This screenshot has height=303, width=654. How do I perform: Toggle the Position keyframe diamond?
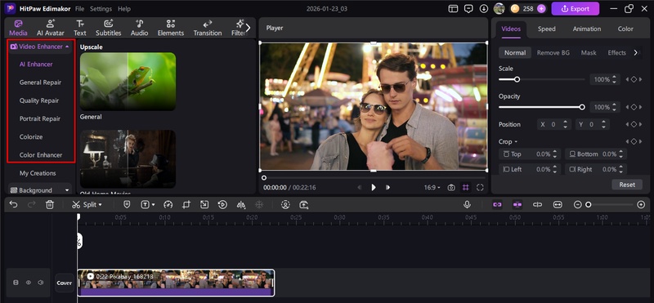(x=634, y=124)
